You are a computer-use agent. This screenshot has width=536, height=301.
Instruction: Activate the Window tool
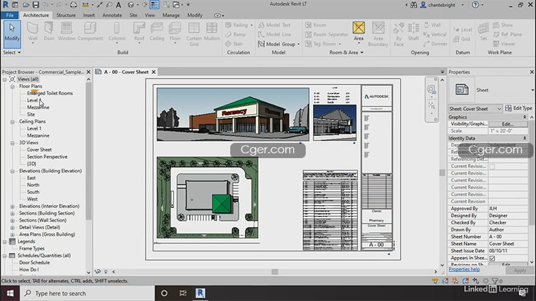[x=66, y=32]
